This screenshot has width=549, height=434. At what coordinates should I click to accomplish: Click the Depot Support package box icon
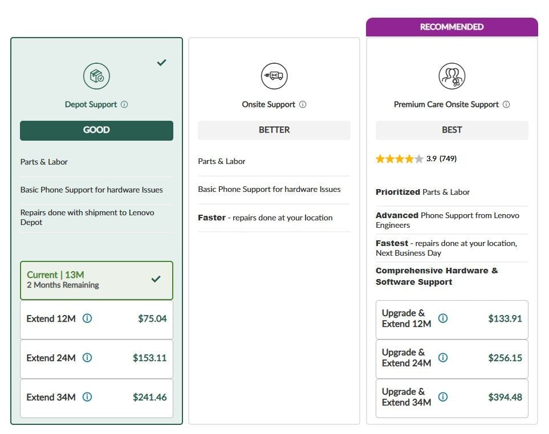click(x=96, y=76)
